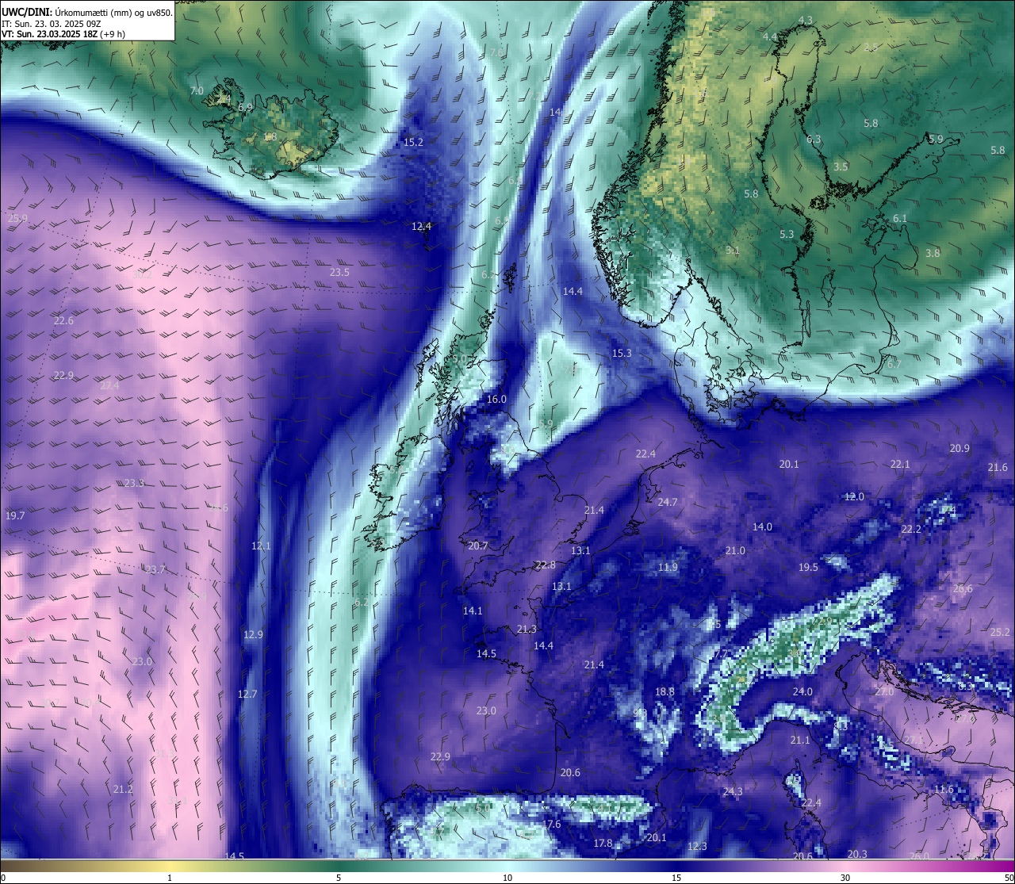Image resolution: width=1015 pixels, height=884 pixels.
Task: Click the 25.9 value near the left edge
Action: pyautogui.click(x=17, y=218)
